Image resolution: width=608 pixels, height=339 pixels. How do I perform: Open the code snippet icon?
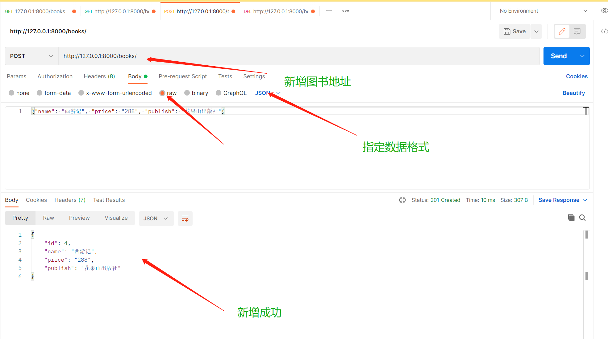604,31
